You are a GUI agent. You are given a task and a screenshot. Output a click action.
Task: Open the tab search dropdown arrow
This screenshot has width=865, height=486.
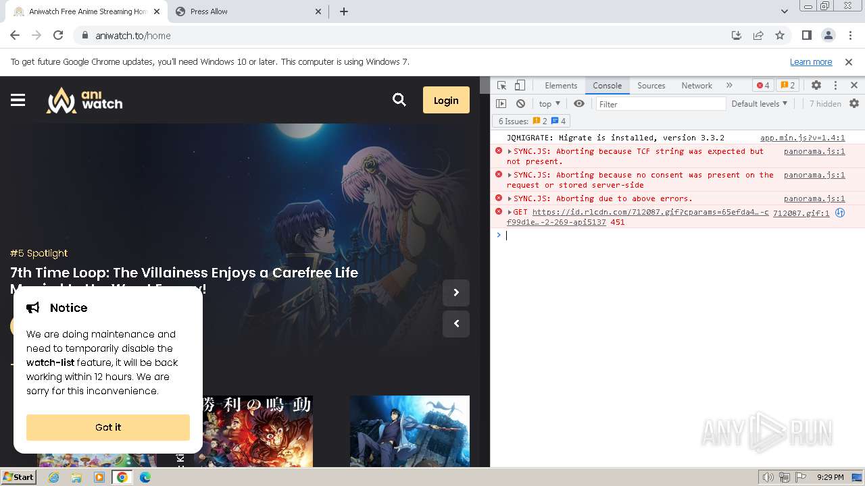(x=785, y=11)
